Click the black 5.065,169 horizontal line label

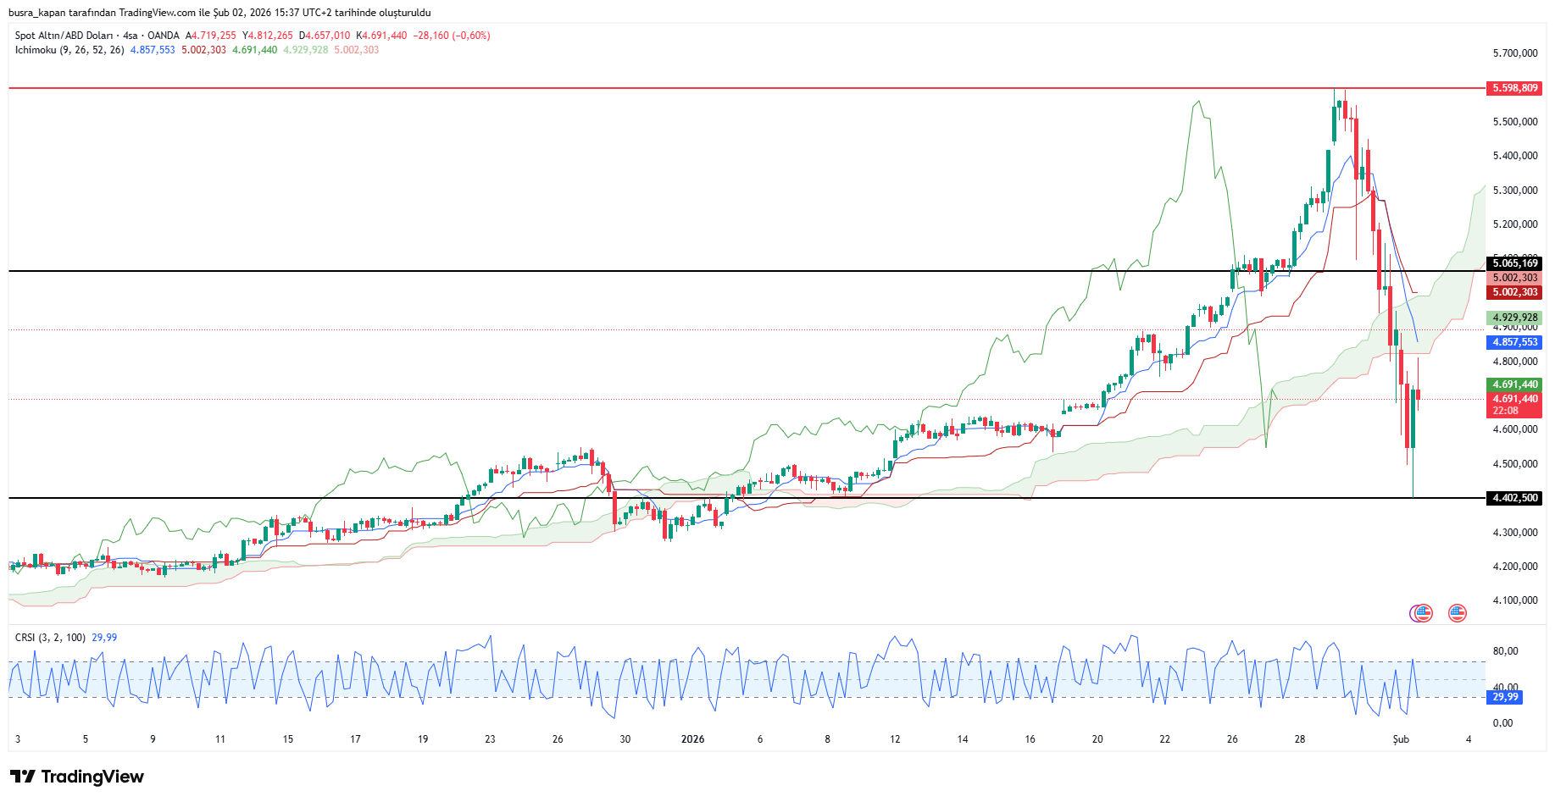pos(1514,263)
